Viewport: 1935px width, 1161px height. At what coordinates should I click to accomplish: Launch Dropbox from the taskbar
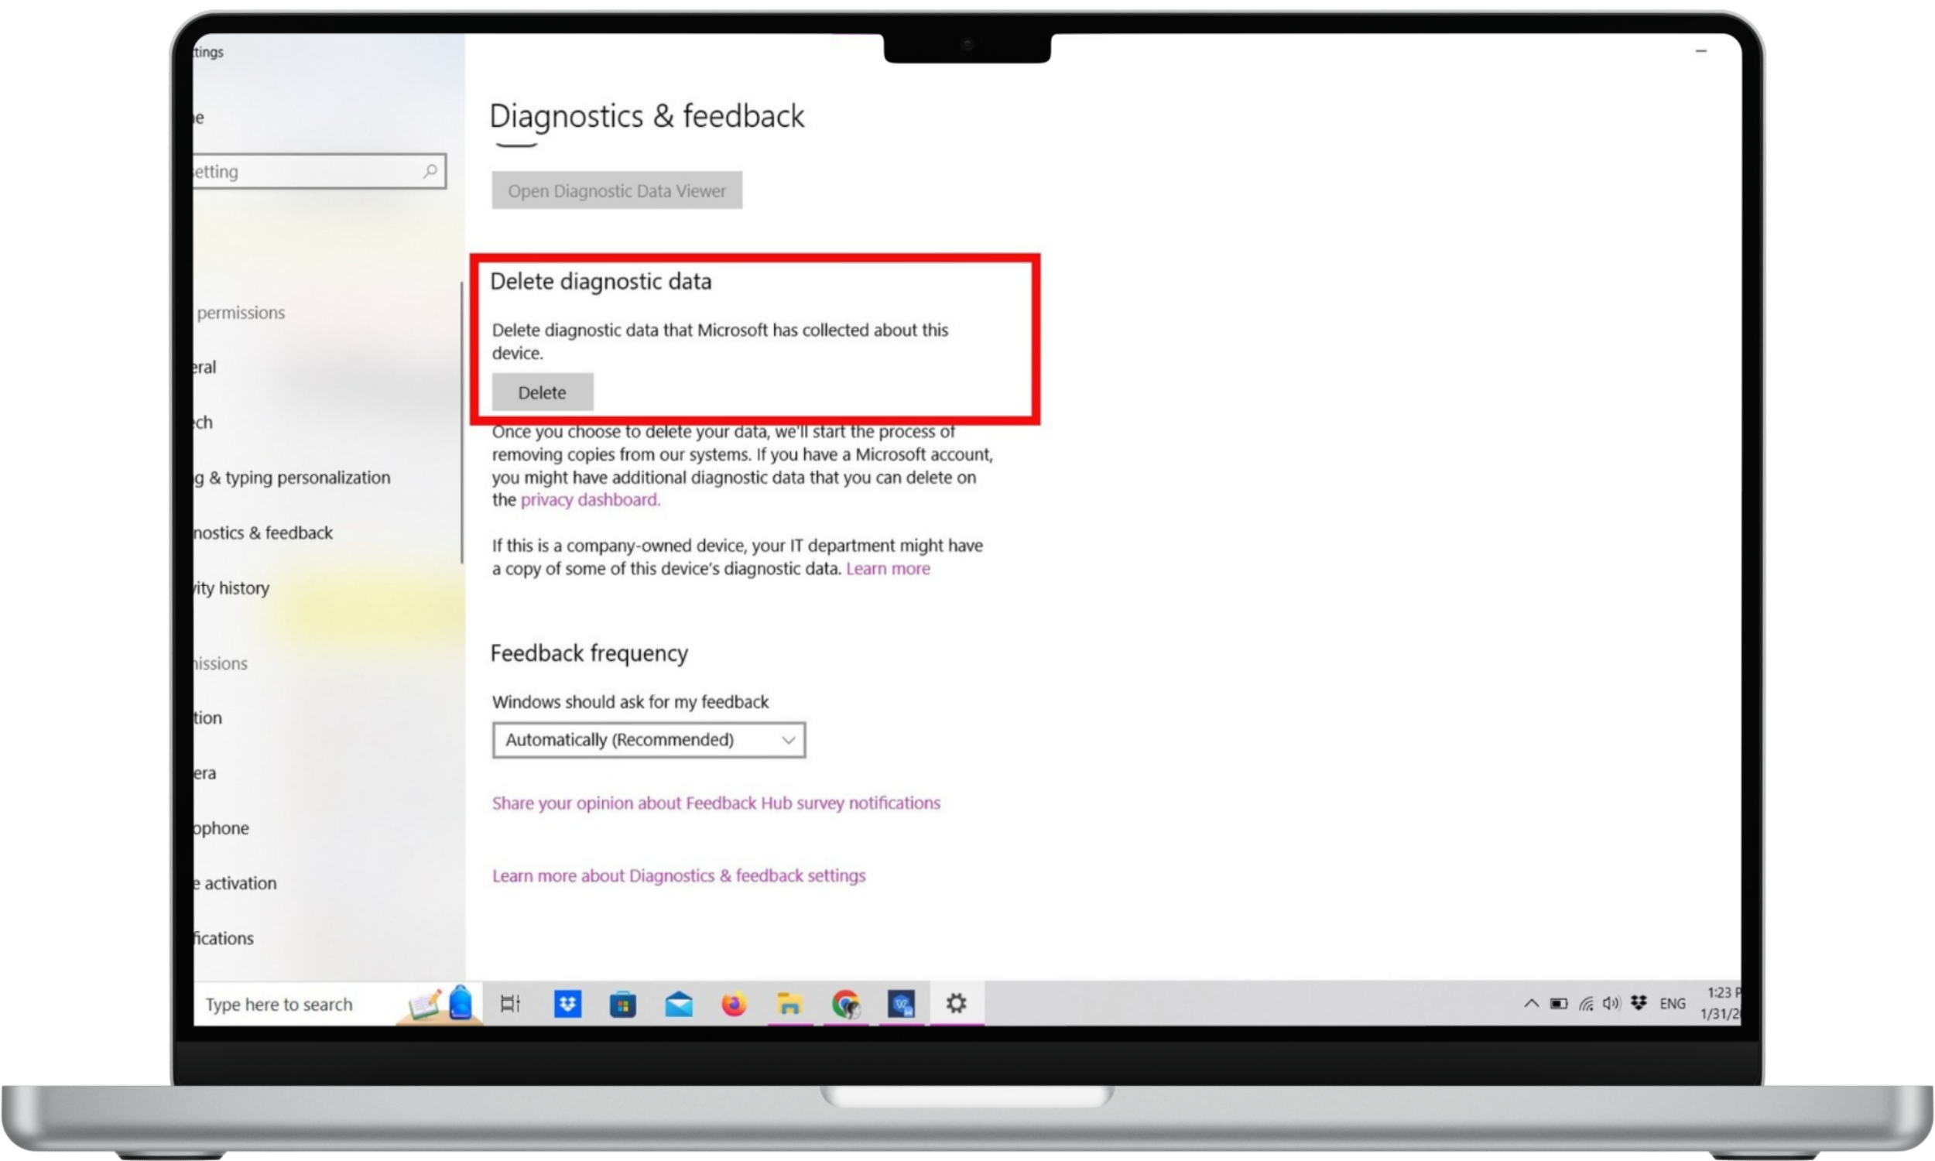[567, 1003]
